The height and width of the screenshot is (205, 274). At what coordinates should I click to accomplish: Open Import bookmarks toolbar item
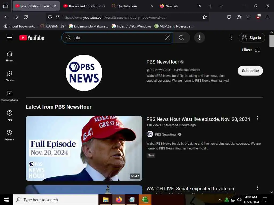coord(20,26)
